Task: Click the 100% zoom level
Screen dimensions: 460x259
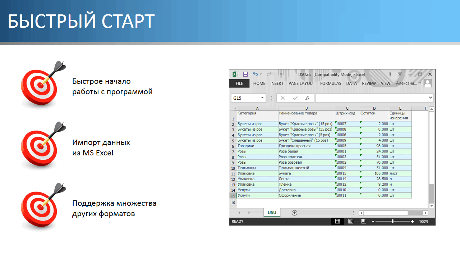Action: [424, 222]
